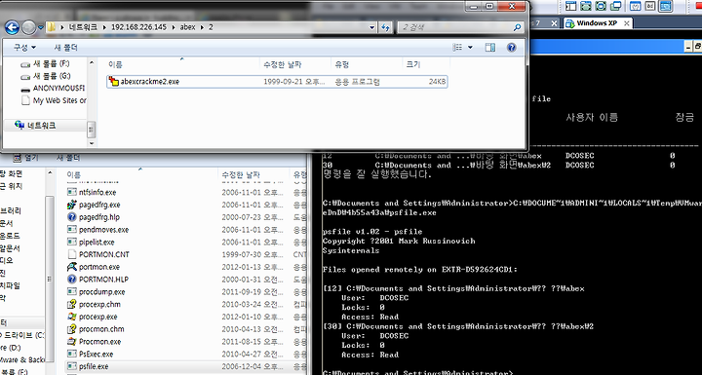Image resolution: width=702 pixels, height=375 pixels.
Task: Create a new folder with 새 폴더
Action: pos(66,48)
